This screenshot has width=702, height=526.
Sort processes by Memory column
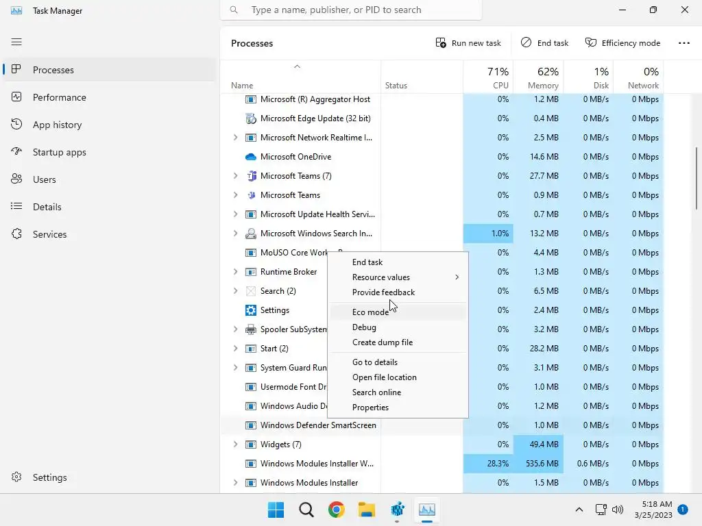tap(538, 77)
